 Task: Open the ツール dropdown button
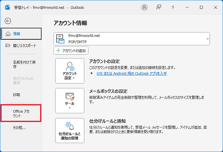click(70, 101)
